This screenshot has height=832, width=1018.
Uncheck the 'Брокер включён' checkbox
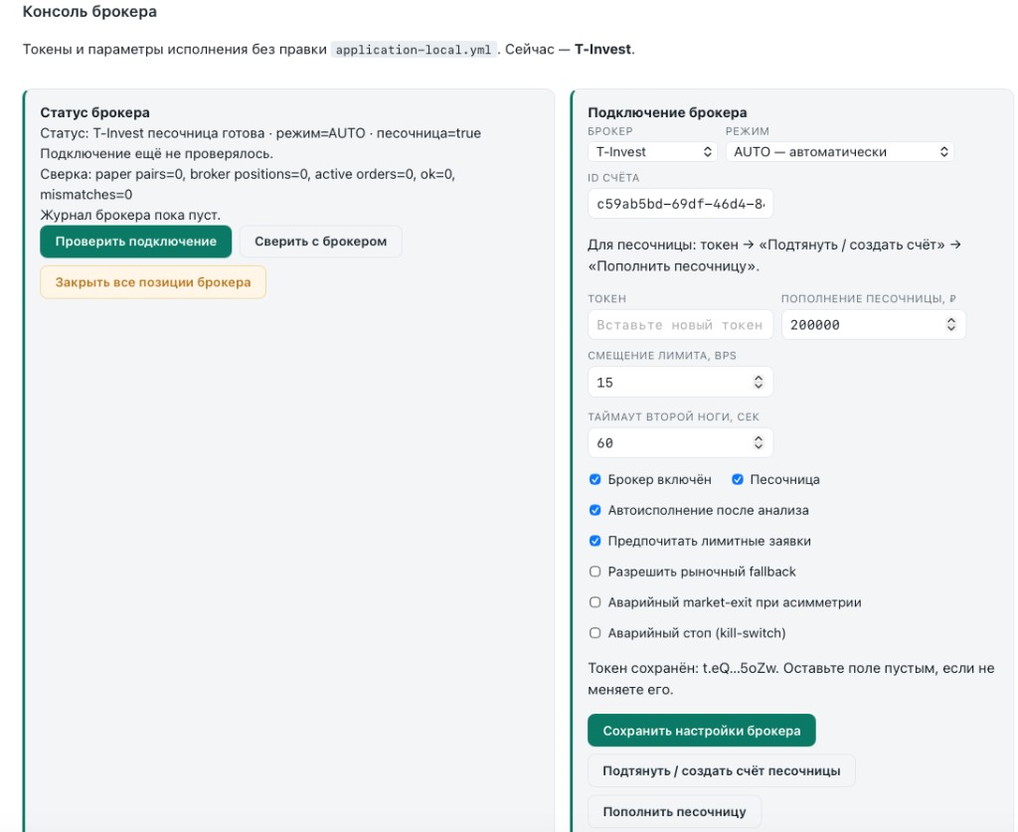594,479
